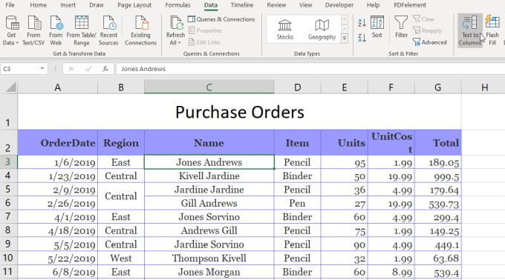Click the Insert Function fx icon
The image size is (505, 280).
click(105, 69)
